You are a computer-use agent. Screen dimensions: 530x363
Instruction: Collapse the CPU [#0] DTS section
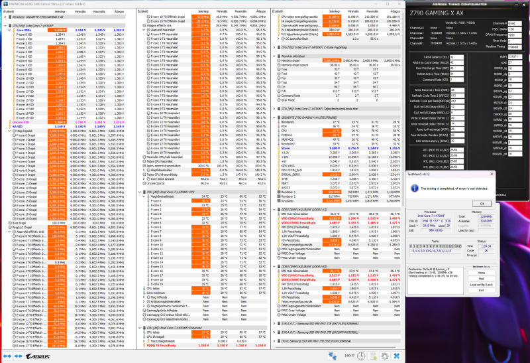click(x=140, y=192)
